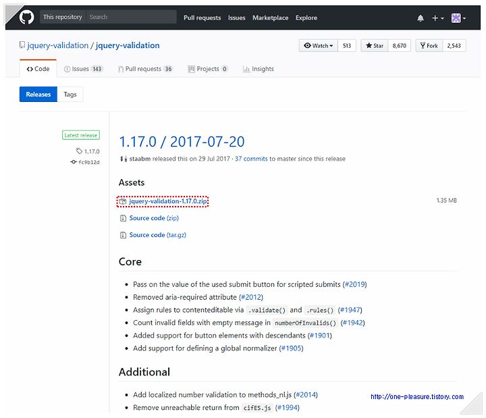Open the 1.17.0 / 2017-07-20 release title

(182, 142)
